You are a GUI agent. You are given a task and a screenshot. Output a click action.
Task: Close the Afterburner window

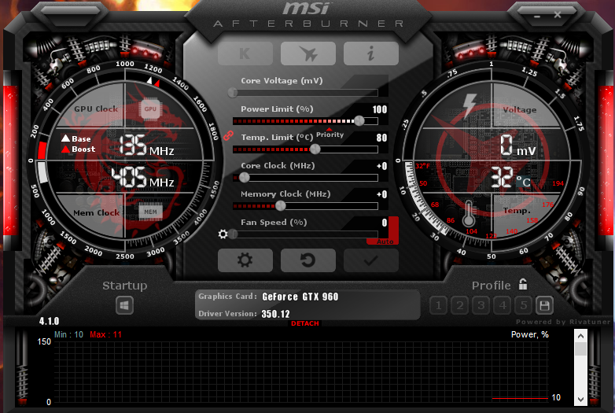[x=558, y=15]
